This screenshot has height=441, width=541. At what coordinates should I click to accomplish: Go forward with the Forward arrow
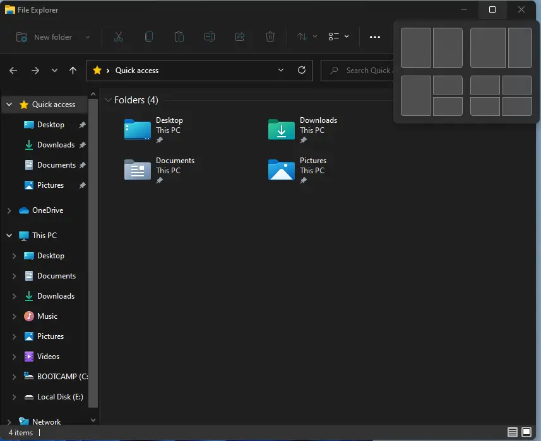(x=35, y=71)
